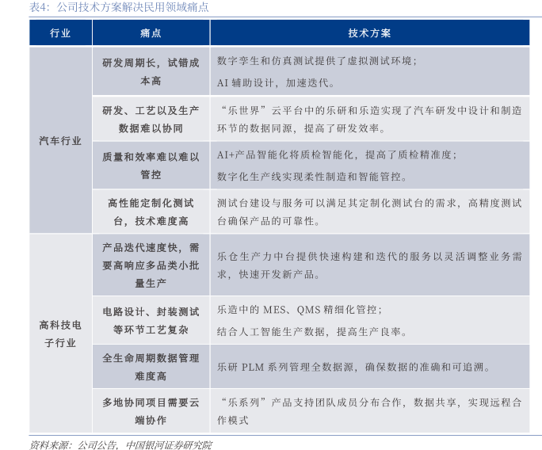542x450 pixels.
Task: Select the 痛点 column header
Action: point(151,33)
